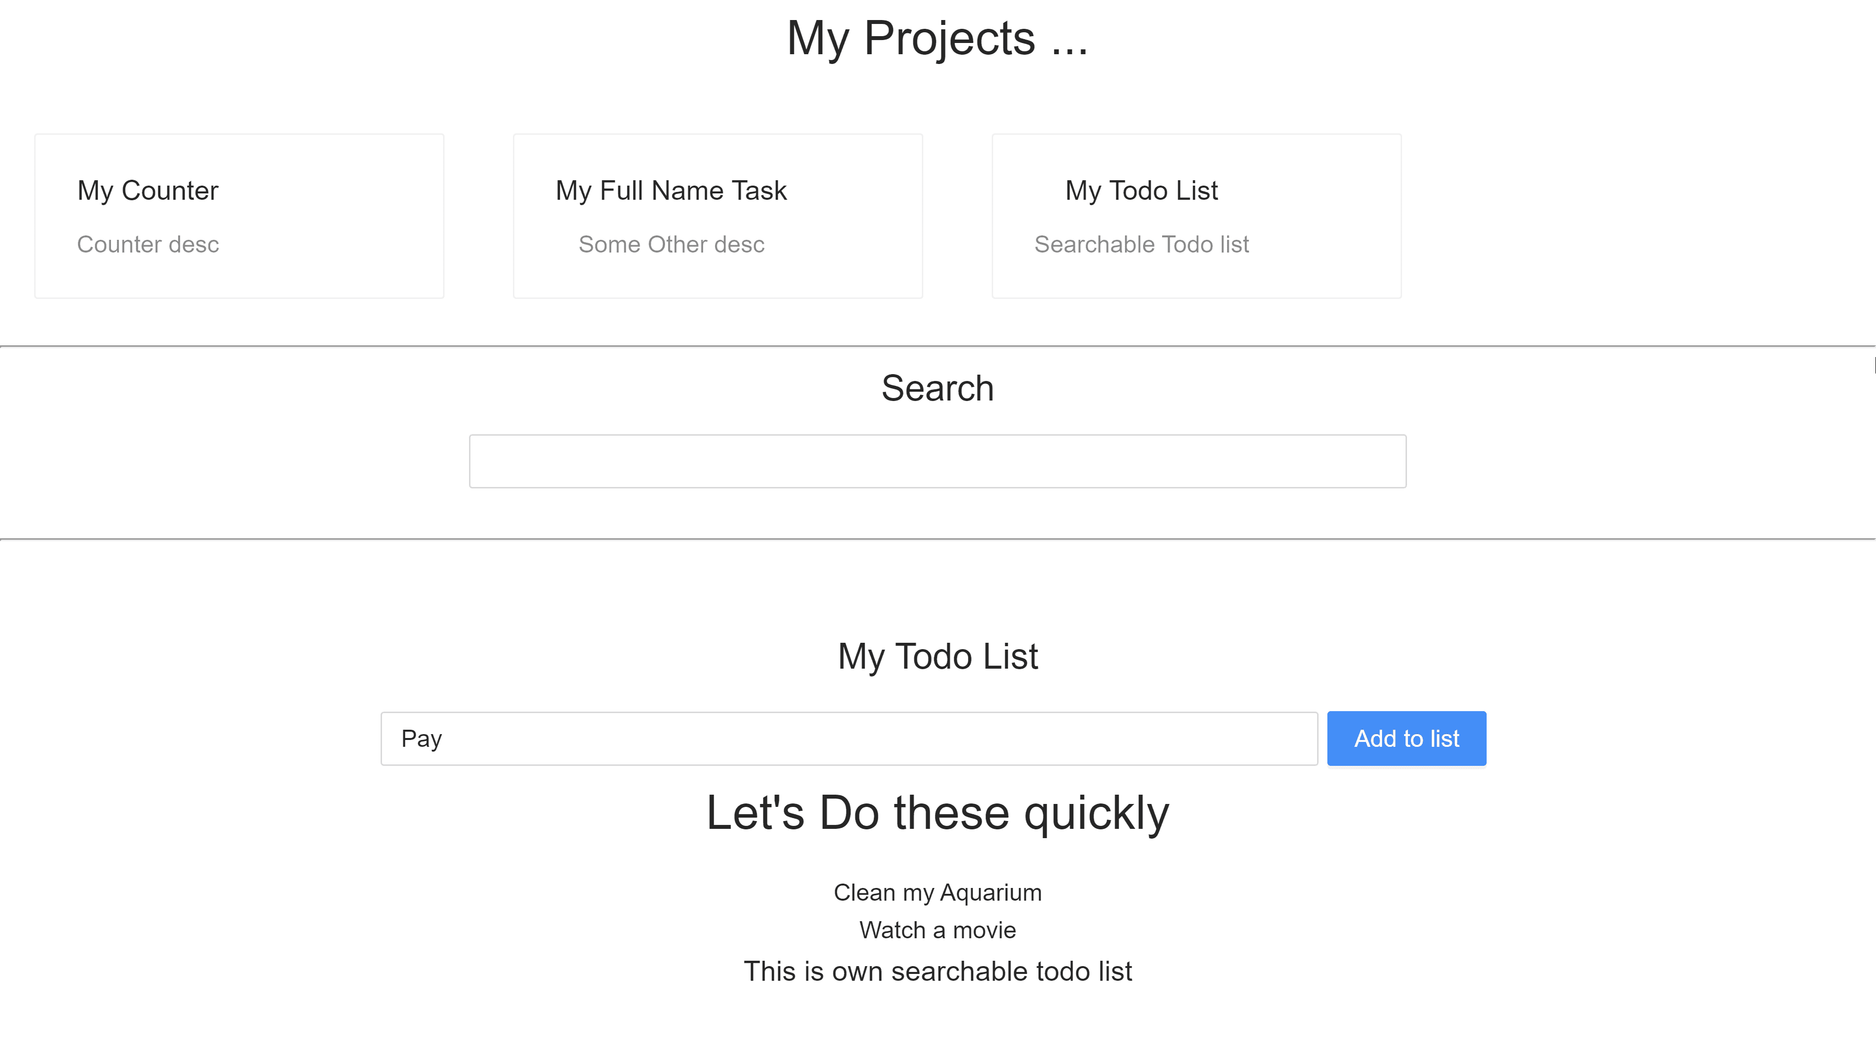
Task: Click the "Searchable Todo list" card description
Action: pyautogui.click(x=1141, y=245)
